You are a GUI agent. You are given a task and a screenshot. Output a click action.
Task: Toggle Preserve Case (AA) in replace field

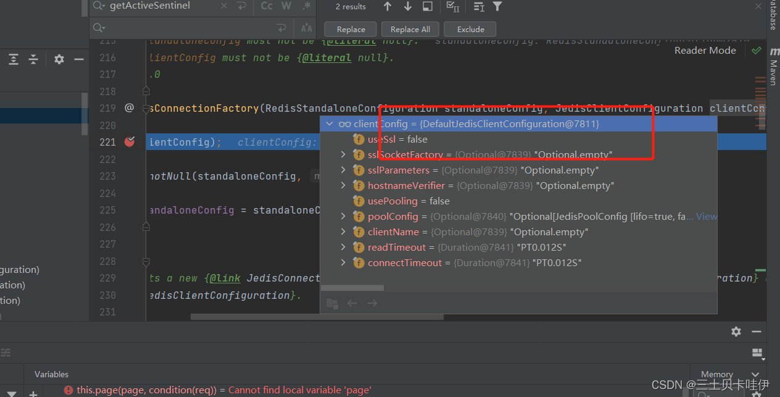tap(306, 28)
